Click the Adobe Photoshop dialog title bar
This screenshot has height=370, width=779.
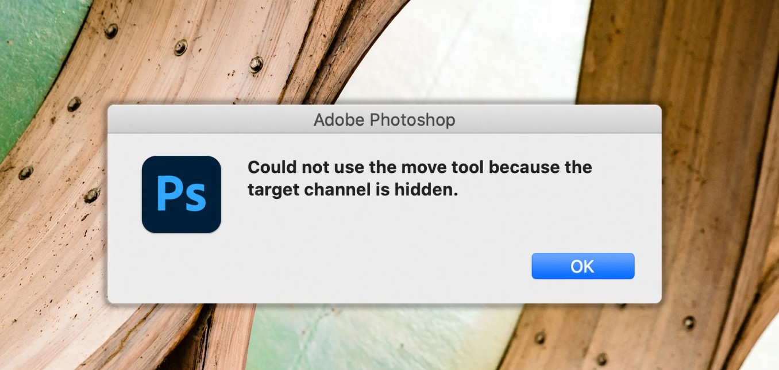click(x=384, y=120)
